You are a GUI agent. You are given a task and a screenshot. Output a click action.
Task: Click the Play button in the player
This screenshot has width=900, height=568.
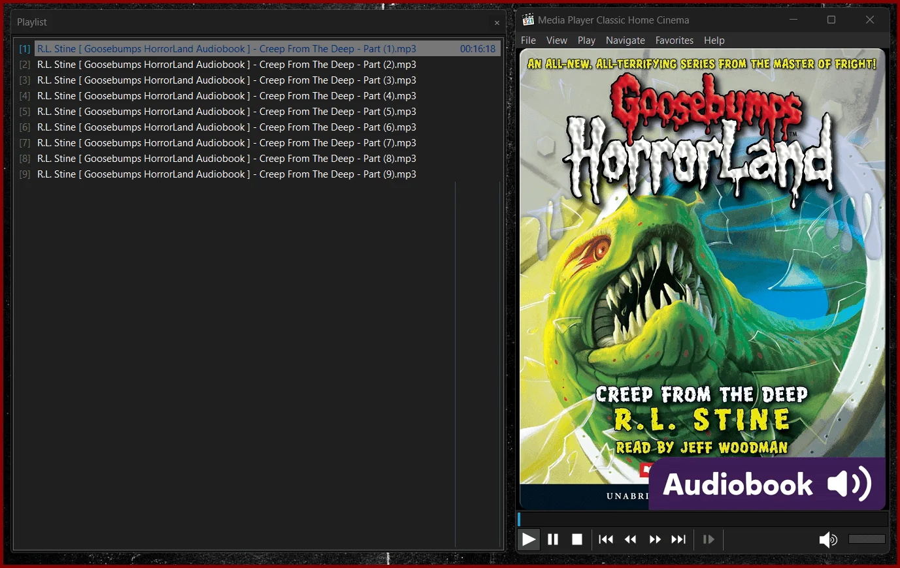(529, 539)
